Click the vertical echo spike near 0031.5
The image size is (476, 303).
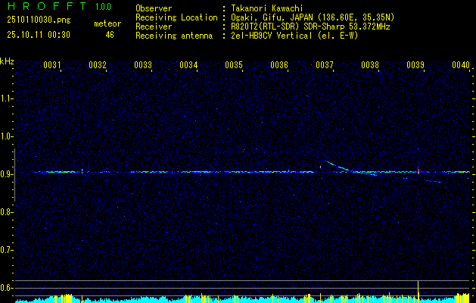(82, 170)
